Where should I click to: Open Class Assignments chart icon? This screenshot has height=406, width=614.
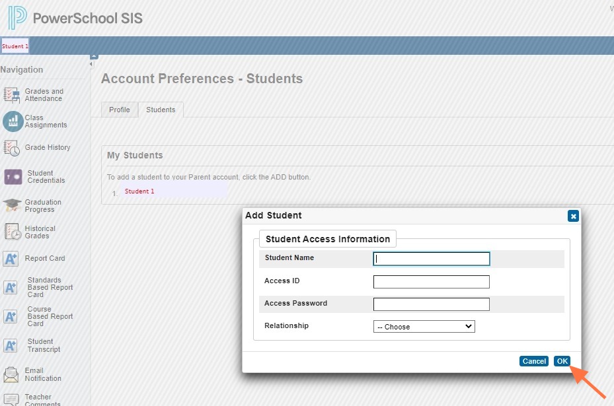click(x=13, y=121)
